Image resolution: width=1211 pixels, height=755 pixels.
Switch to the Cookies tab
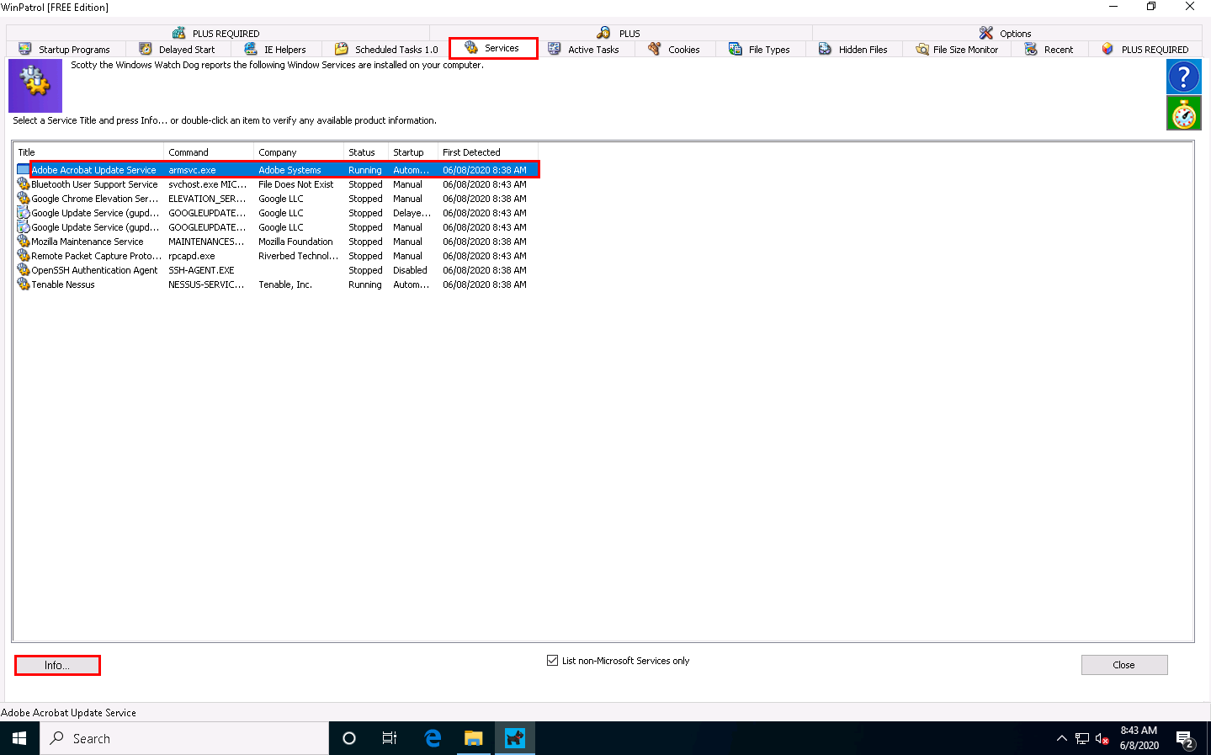(674, 50)
